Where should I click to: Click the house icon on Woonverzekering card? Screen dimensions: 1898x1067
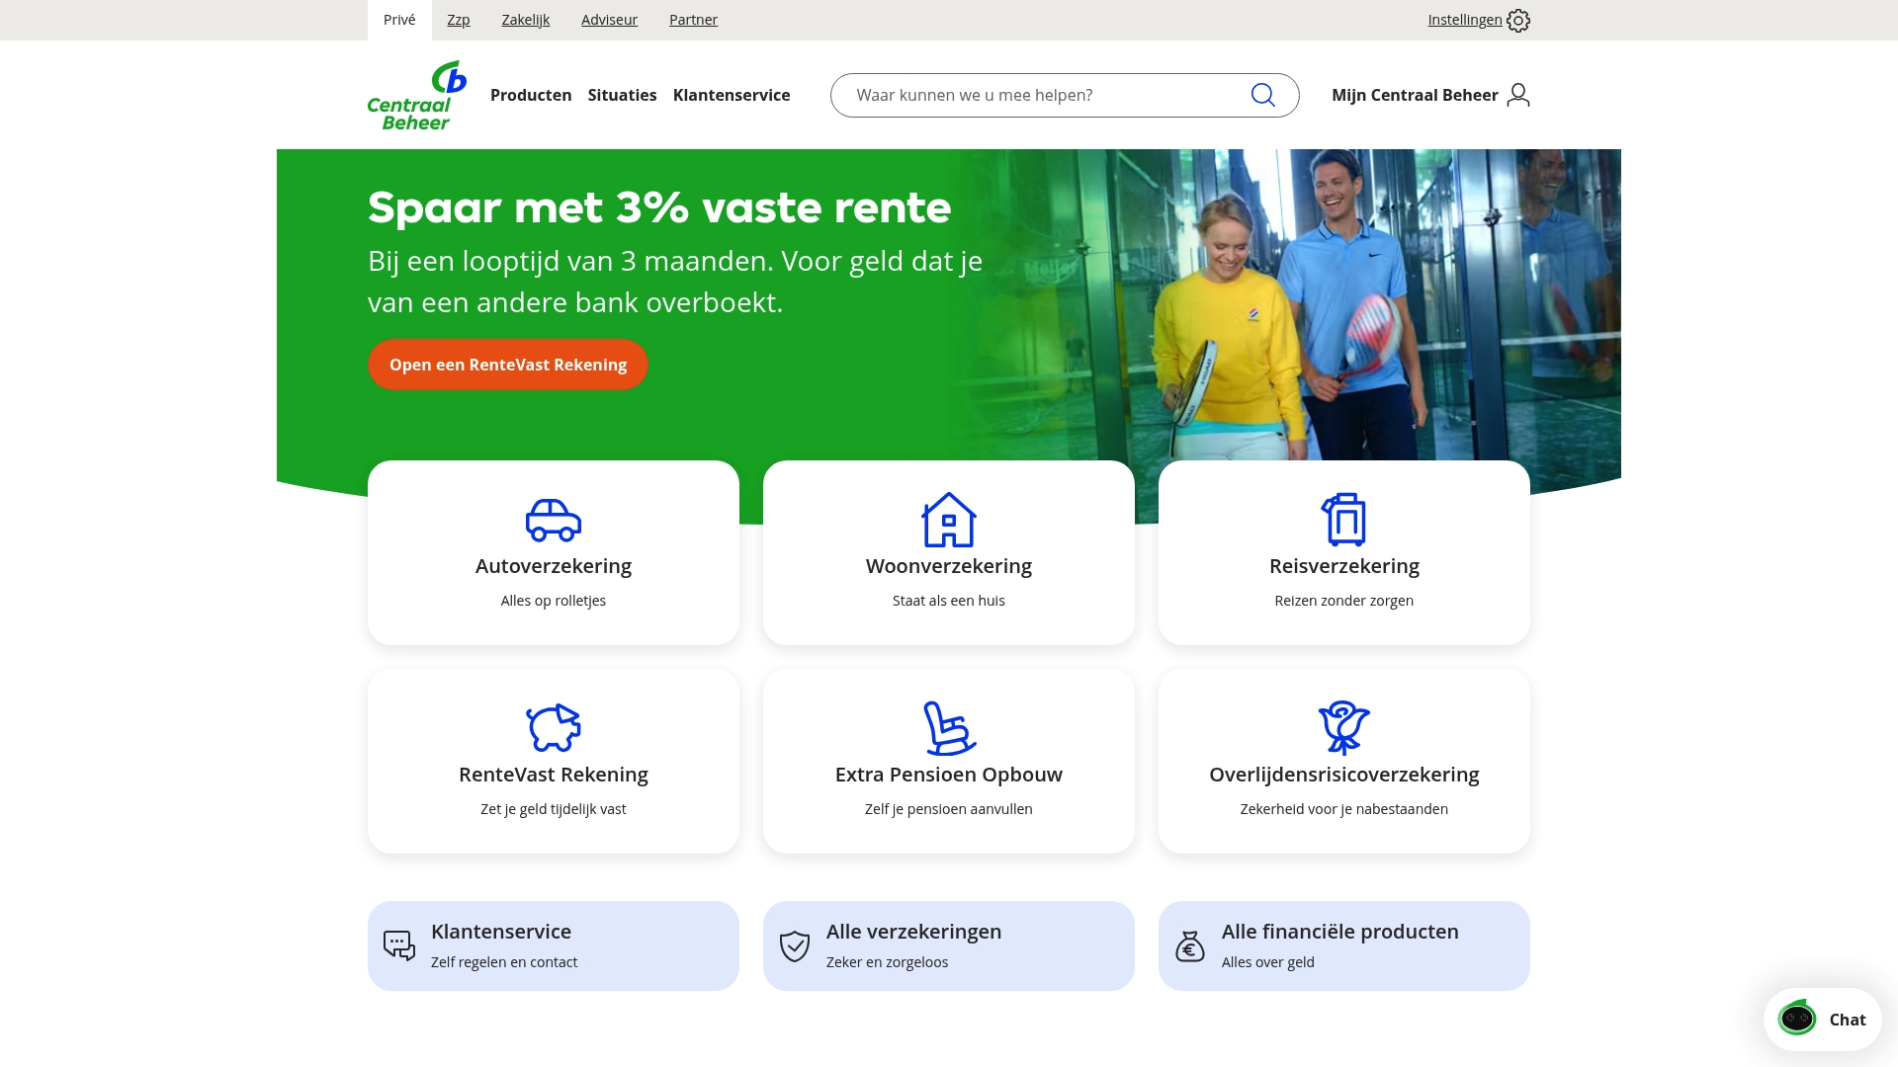click(x=948, y=520)
